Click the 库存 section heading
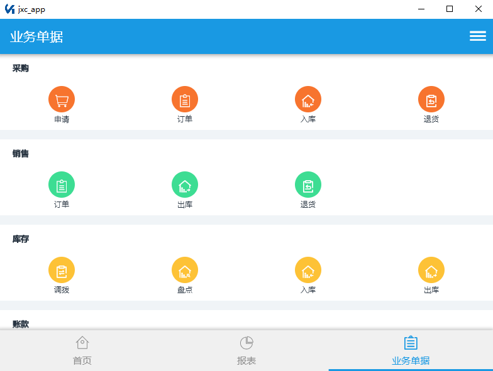 (x=20, y=239)
